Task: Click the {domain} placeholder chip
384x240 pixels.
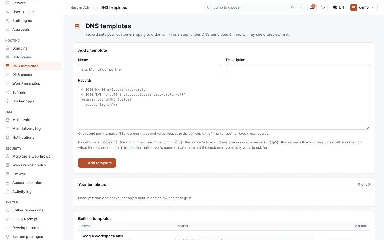Action: coord(110,143)
